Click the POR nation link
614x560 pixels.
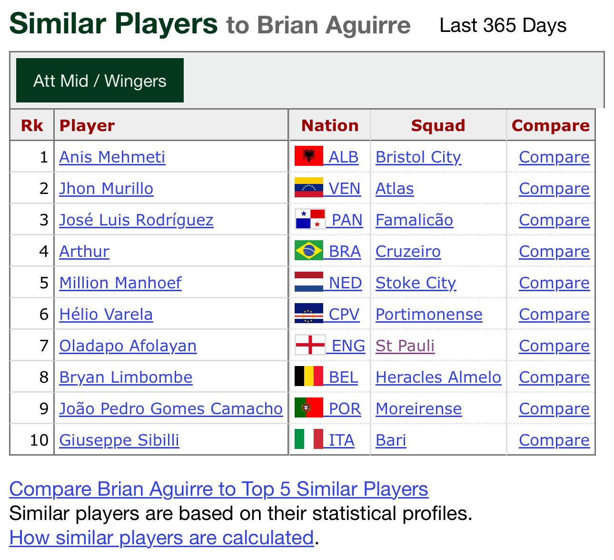tap(345, 408)
